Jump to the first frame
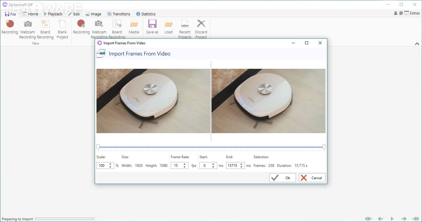422x222 pixels. click(368, 219)
